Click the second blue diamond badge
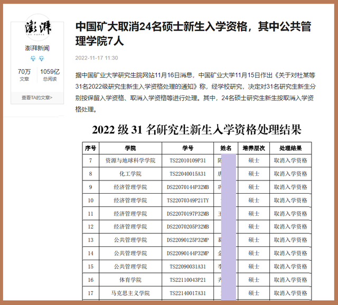338x305 pixels. point(41,59)
